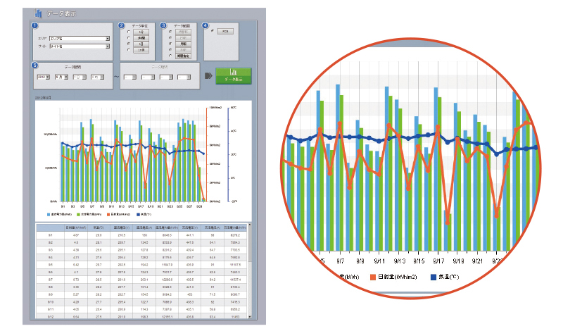This screenshot has height=331, width=563.
Task: Click the 453 voltage cell in 9/9 row
Action: point(189,294)
